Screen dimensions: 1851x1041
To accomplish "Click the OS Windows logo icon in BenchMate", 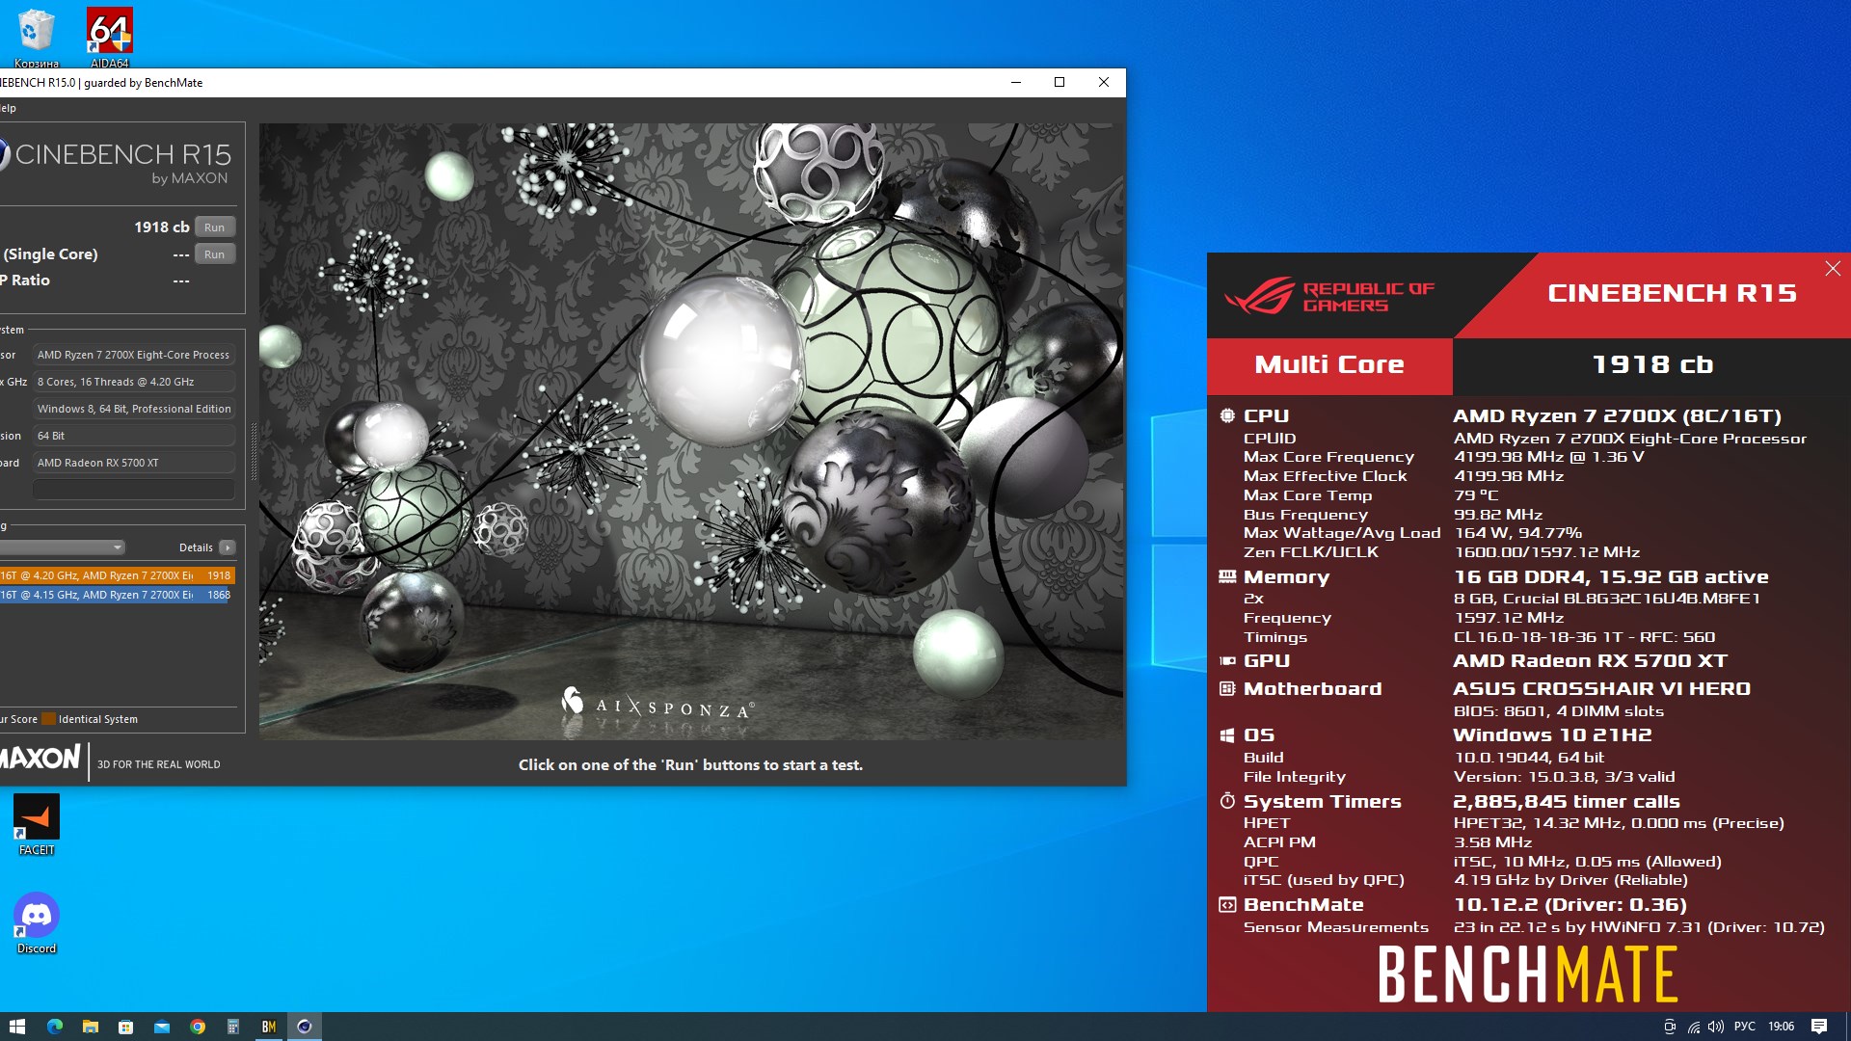I will (x=1227, y=735).
